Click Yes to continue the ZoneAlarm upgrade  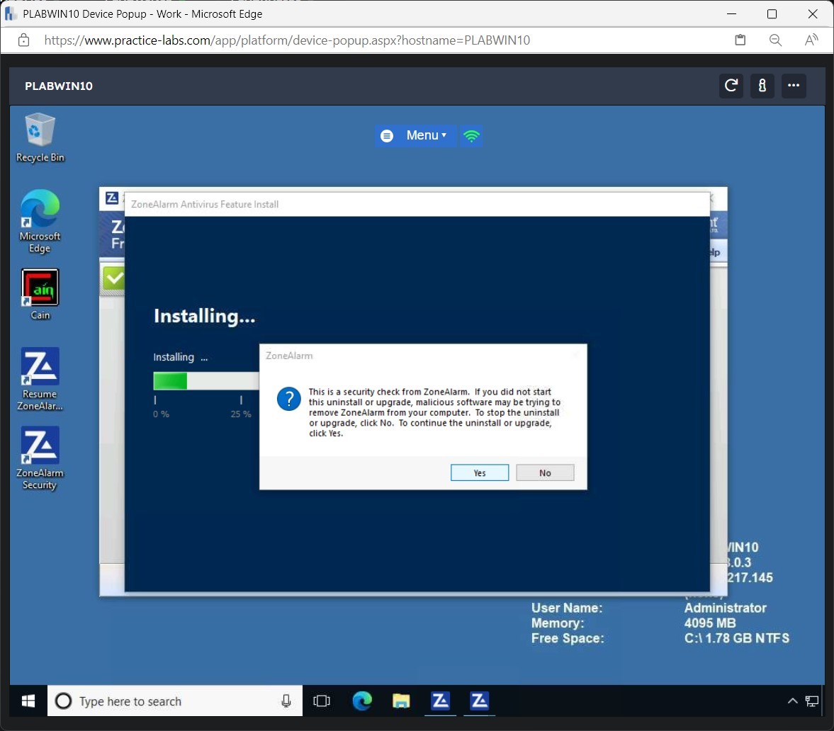[480, 472]
